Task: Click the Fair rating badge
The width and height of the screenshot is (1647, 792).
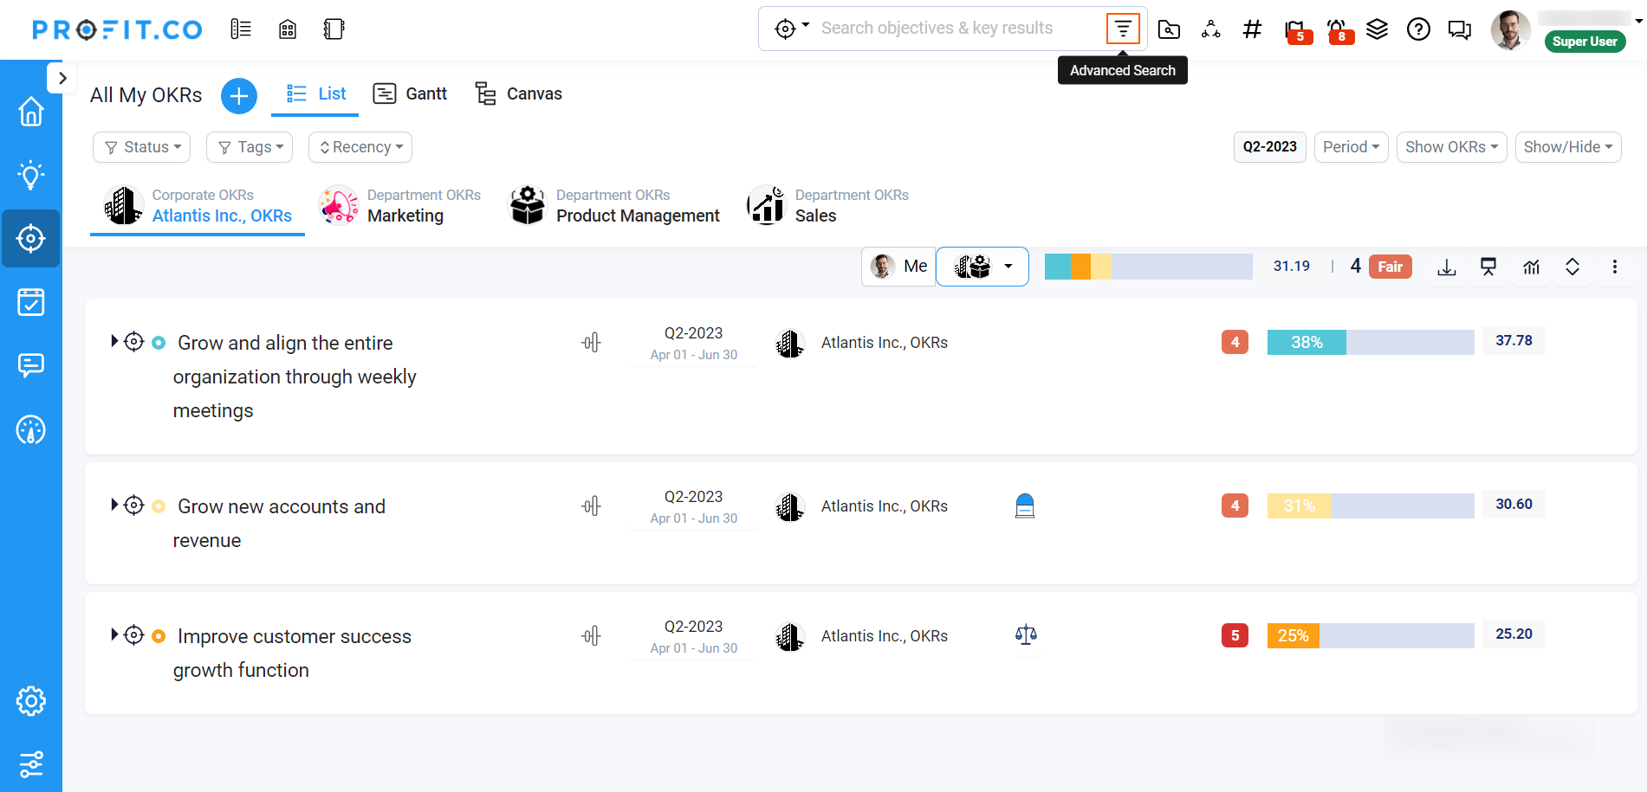Action: pos(1391,267)
